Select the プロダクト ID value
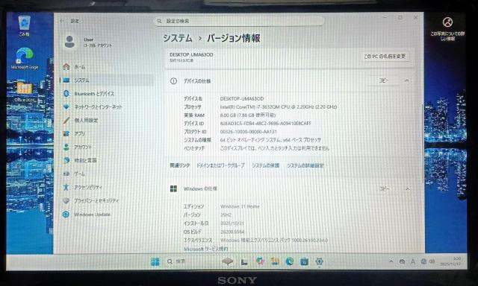The height and width of the screenshot is (286, 478). [248, 132]
